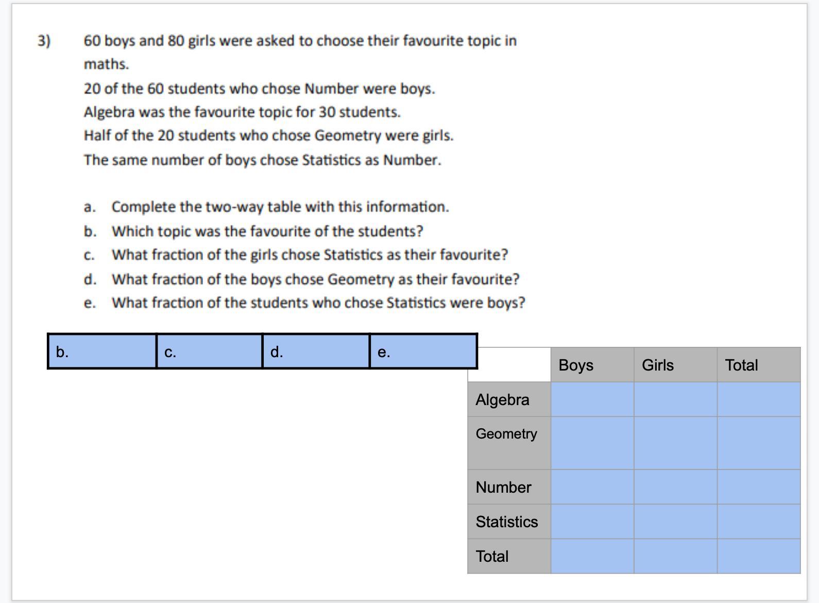This screenshot has width=819, height=603.
Task: Select the Algebra Boys table cell
Action: point(592,399)
